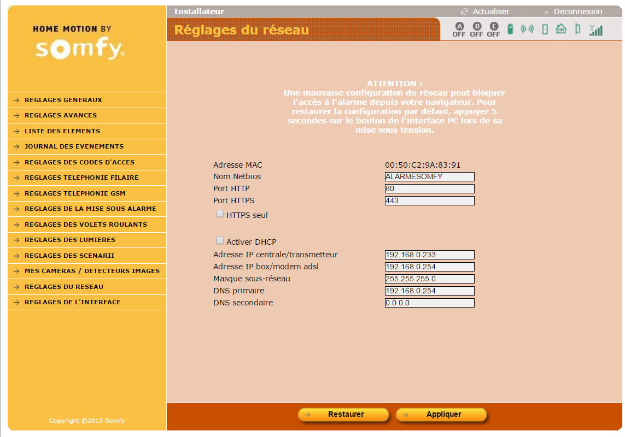Open REGLAGES GENERAUX in the sidebar

63,100
